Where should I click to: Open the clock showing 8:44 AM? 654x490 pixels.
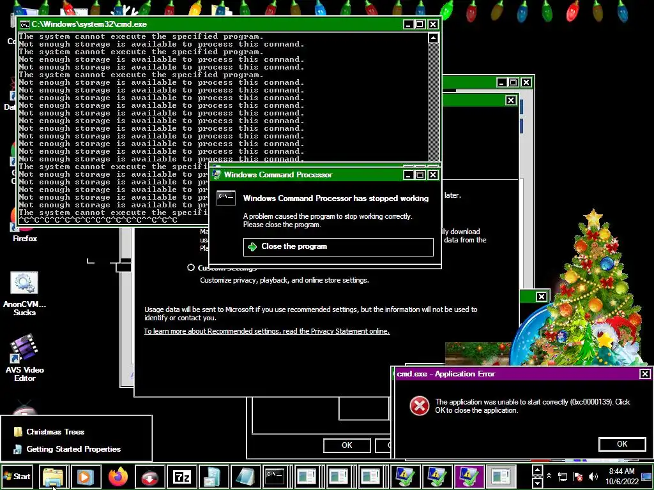pyautogui.click(x=622, y=476)
